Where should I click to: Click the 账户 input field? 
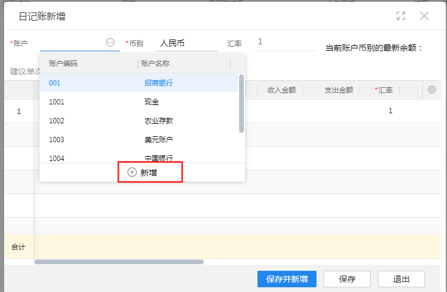[x=71, y=43]
